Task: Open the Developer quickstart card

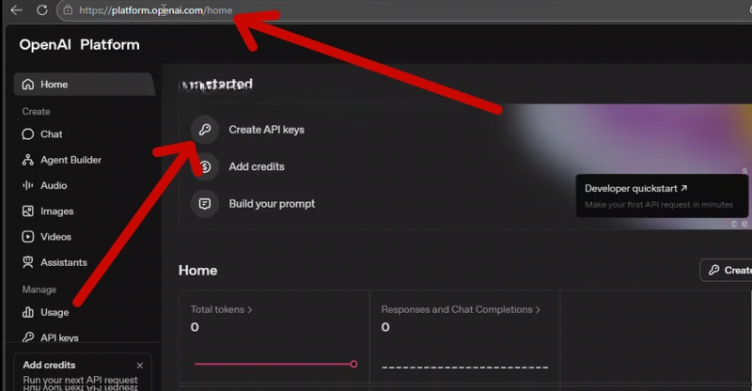Action: click(662, 195)
